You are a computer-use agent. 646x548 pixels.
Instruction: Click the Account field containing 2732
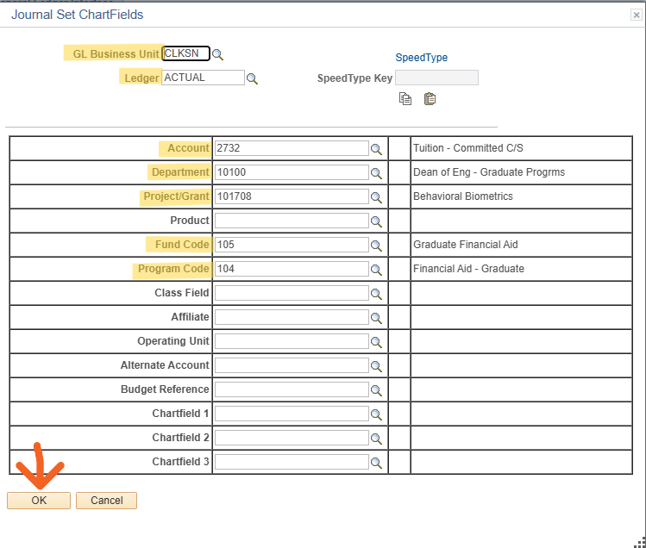pos(292,148)
